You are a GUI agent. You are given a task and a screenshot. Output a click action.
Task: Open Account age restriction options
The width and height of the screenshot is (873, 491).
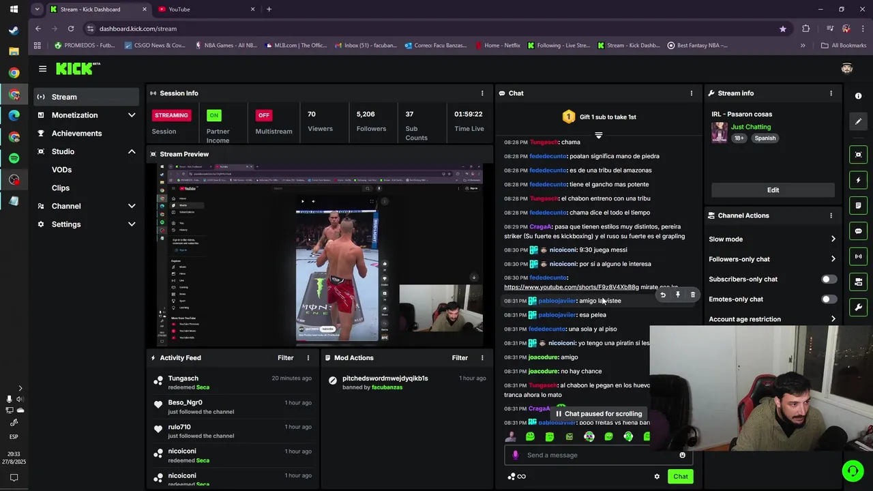[x=772, y=319]
